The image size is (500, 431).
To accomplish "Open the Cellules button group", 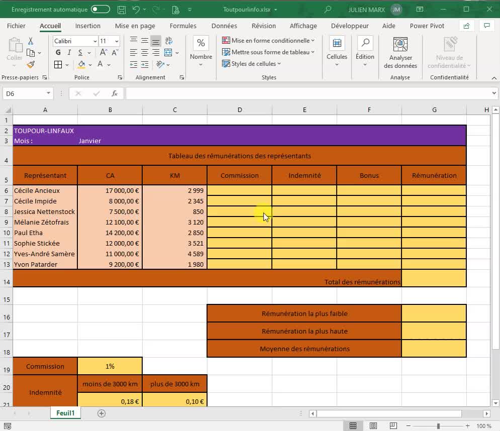I will (337, 53).
